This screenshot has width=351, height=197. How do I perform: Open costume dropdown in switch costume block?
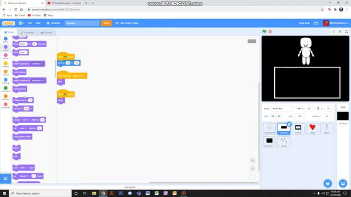(37, 63)
